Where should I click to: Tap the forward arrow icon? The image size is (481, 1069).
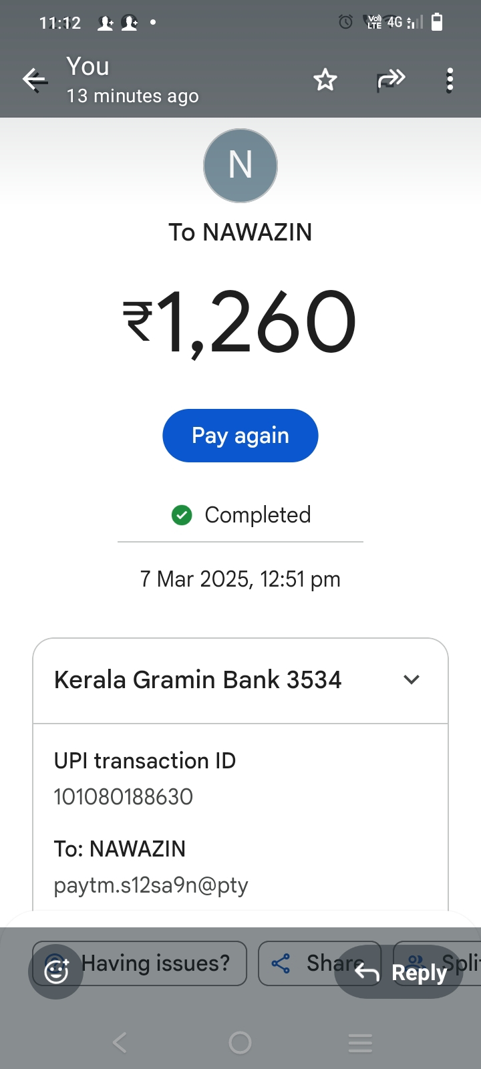tap(391, 80)
